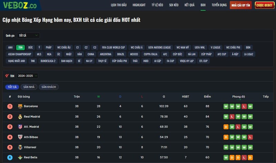Click the Real Madrid club crest

[x=20, y=117]
